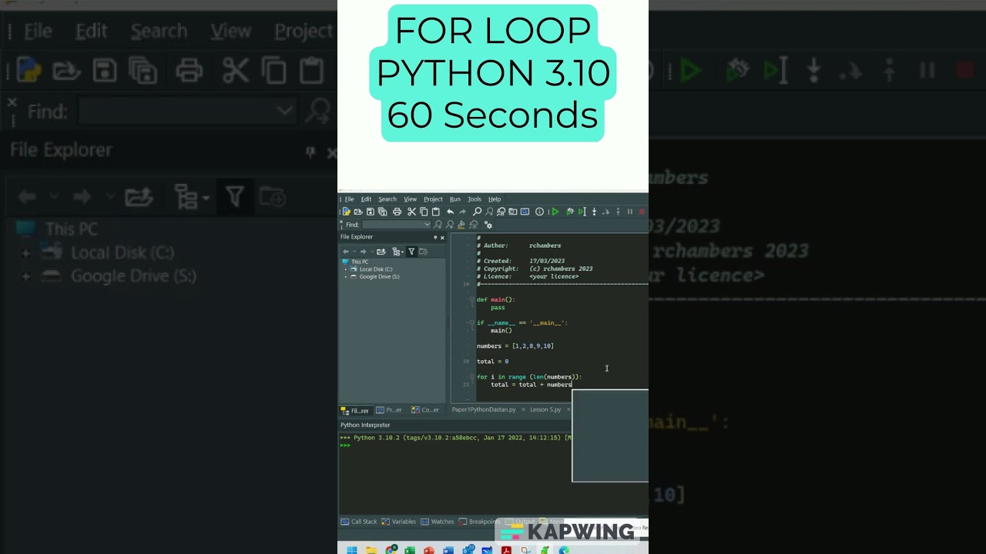
Task: Click the Paste clipboard toolbar icon
Action: tap(436, 212)
